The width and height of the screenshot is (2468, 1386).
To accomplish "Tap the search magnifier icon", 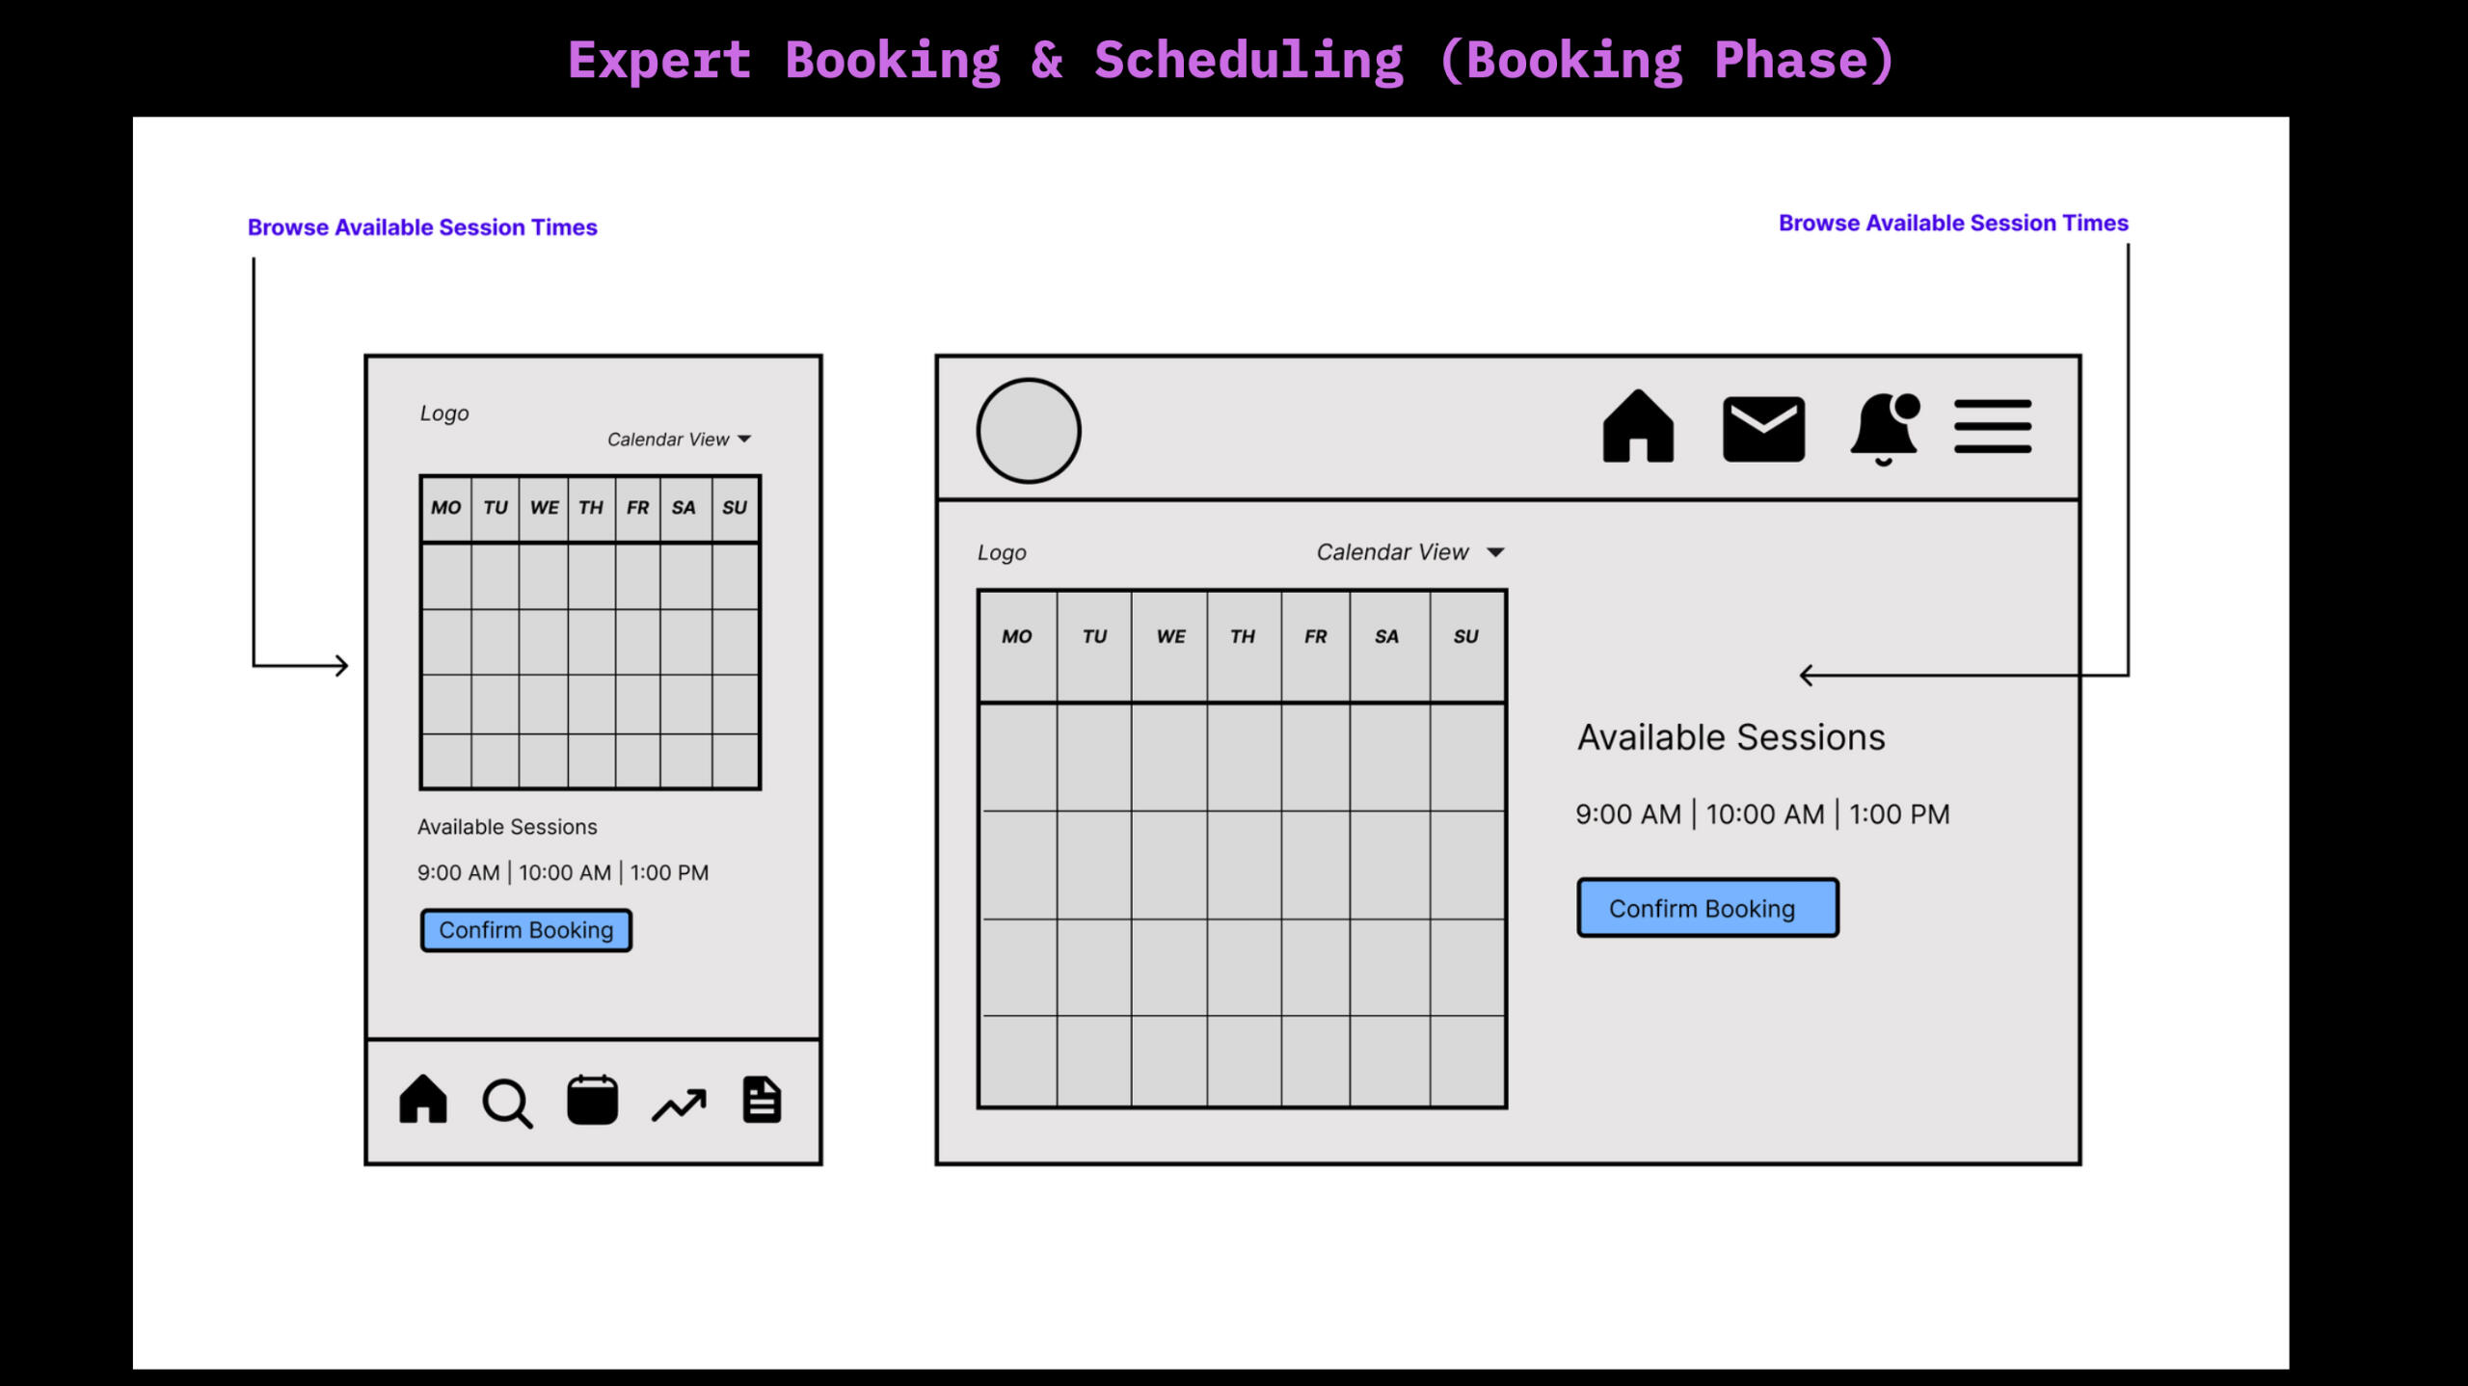I will click(x=507, y=1103).
